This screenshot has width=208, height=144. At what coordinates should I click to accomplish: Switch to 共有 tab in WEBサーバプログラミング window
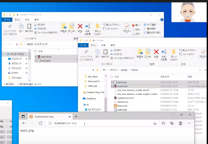(x=27, y=20)
